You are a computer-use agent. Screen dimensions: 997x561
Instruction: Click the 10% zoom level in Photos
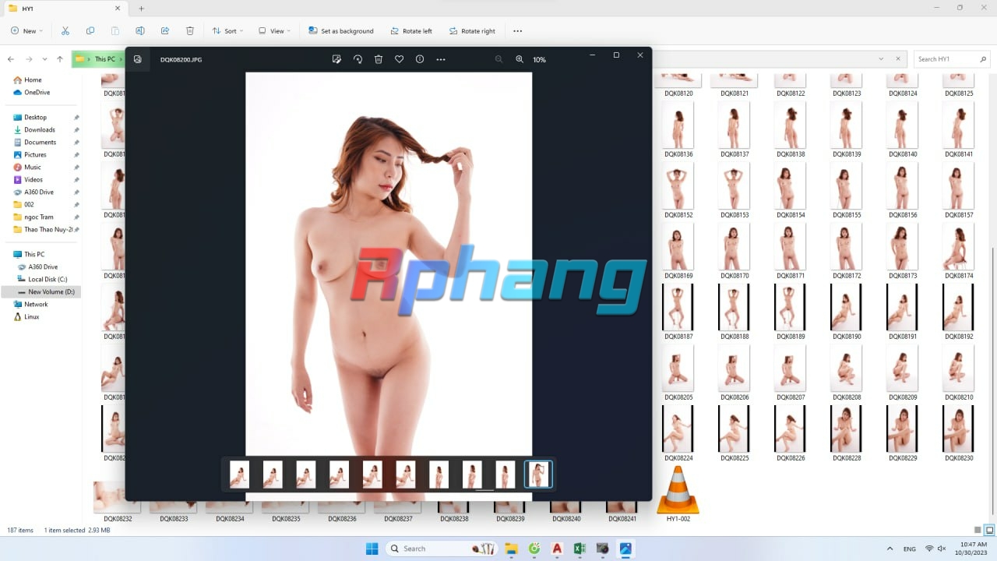click(539, 60)
